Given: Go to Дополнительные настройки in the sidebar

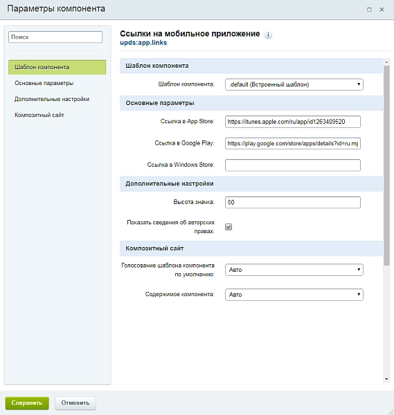Looking at the screenshot, I should 52,99.
